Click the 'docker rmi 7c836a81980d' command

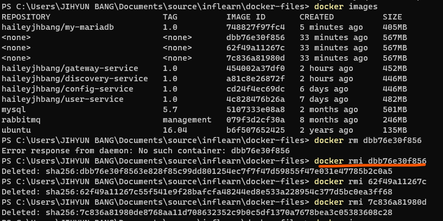click(370, 202)
